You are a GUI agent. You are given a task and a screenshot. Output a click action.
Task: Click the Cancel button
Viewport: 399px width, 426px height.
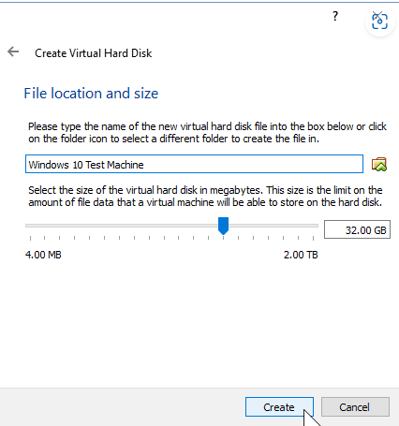[x=355, y=406]
